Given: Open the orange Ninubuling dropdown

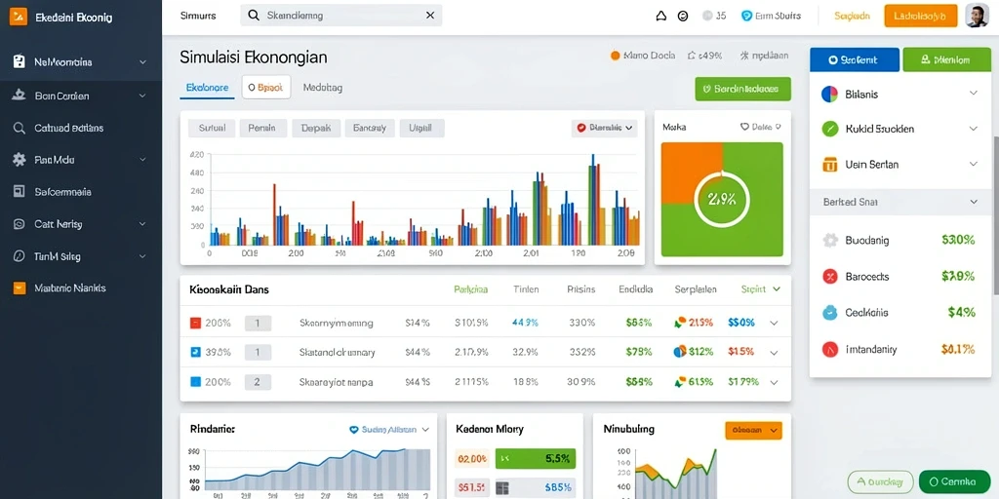Looking at the screenshot, I should coord(753,430).
